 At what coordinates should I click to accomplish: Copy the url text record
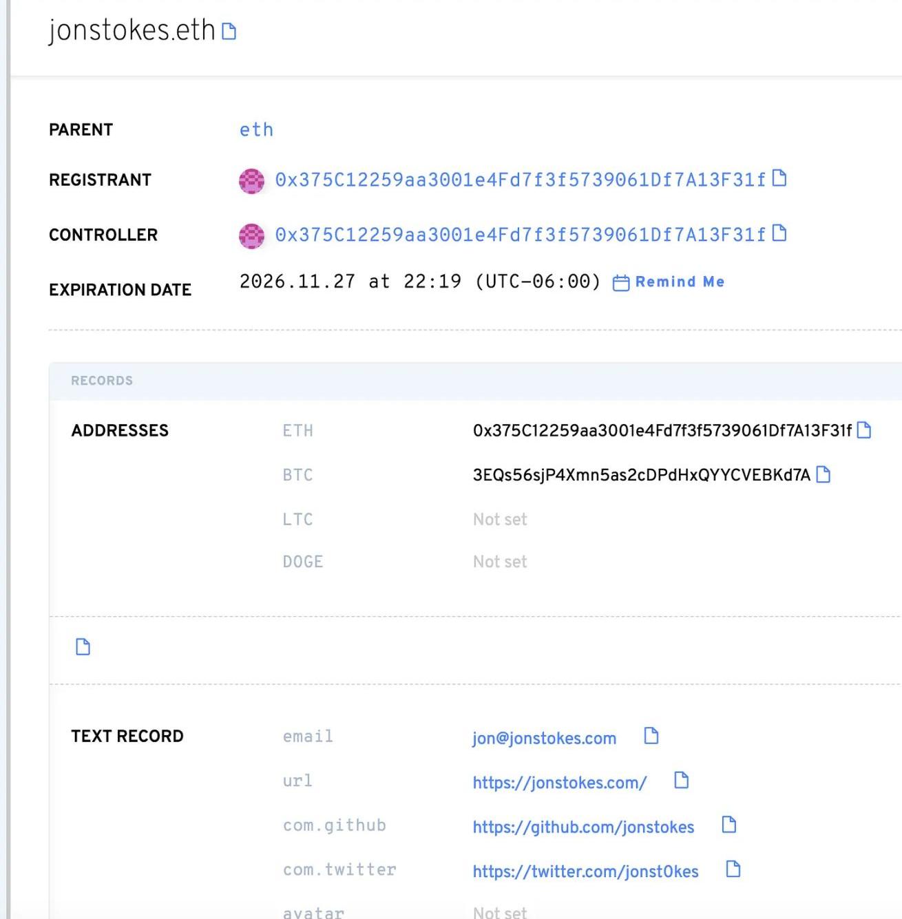tap(681, 780)
